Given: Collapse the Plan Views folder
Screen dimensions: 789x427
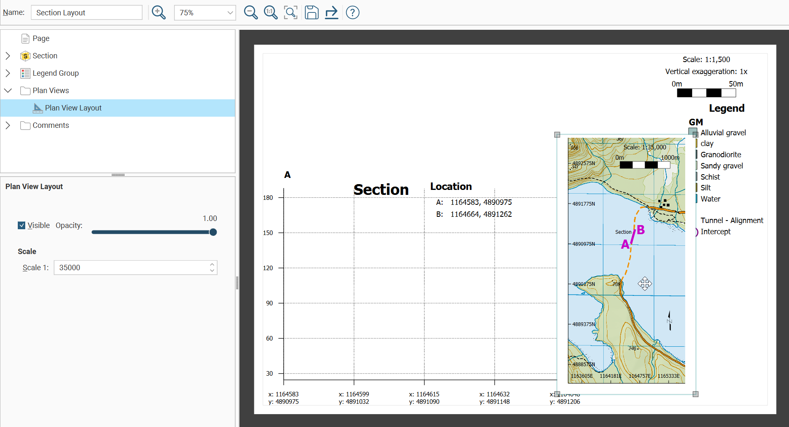Looking at the screenshot, I should click(8, 91).
